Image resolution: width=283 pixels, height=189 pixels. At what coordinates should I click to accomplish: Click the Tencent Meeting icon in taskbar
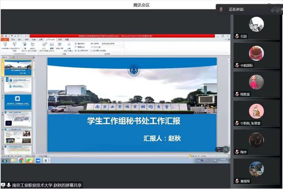point(38,161)
